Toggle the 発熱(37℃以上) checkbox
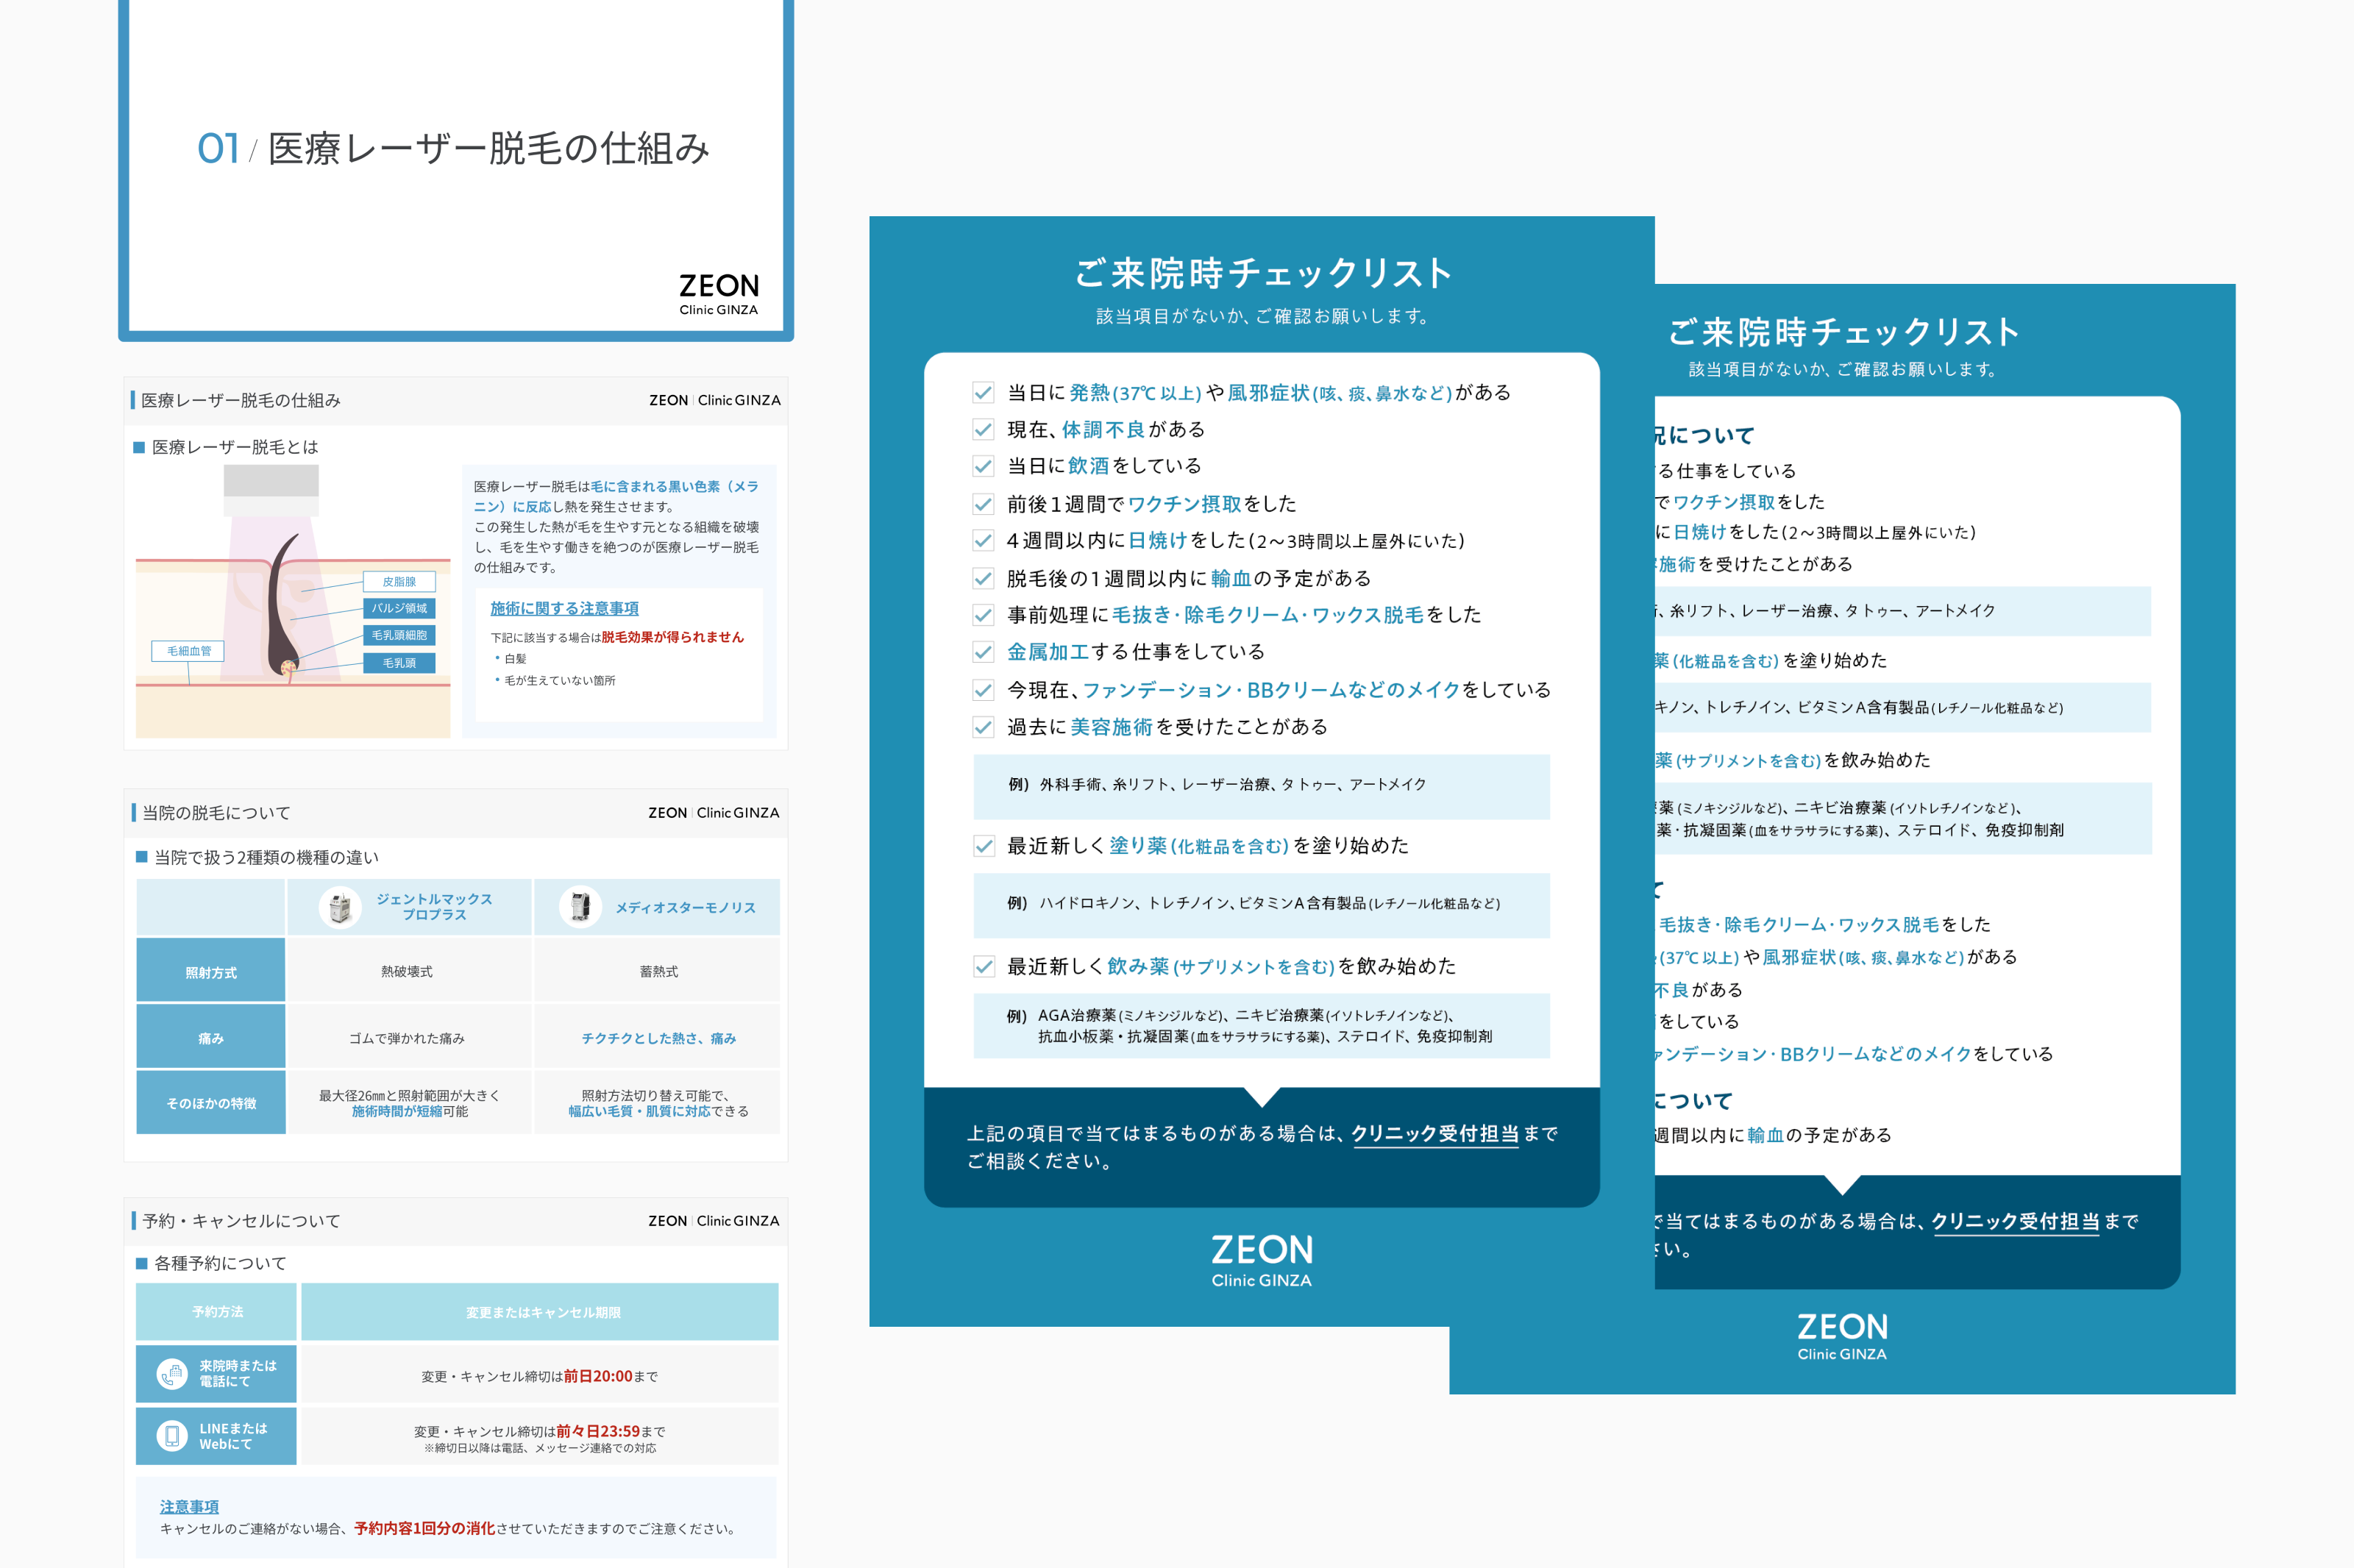Image resolution: width=2354 pixels, height=1568 pixels. click(x=983, y=393)
